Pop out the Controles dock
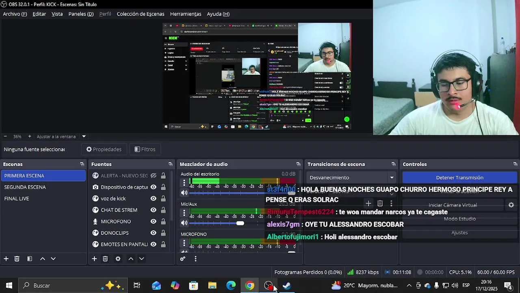The height and width of the screenshot is (293, 520). (516, 164)
